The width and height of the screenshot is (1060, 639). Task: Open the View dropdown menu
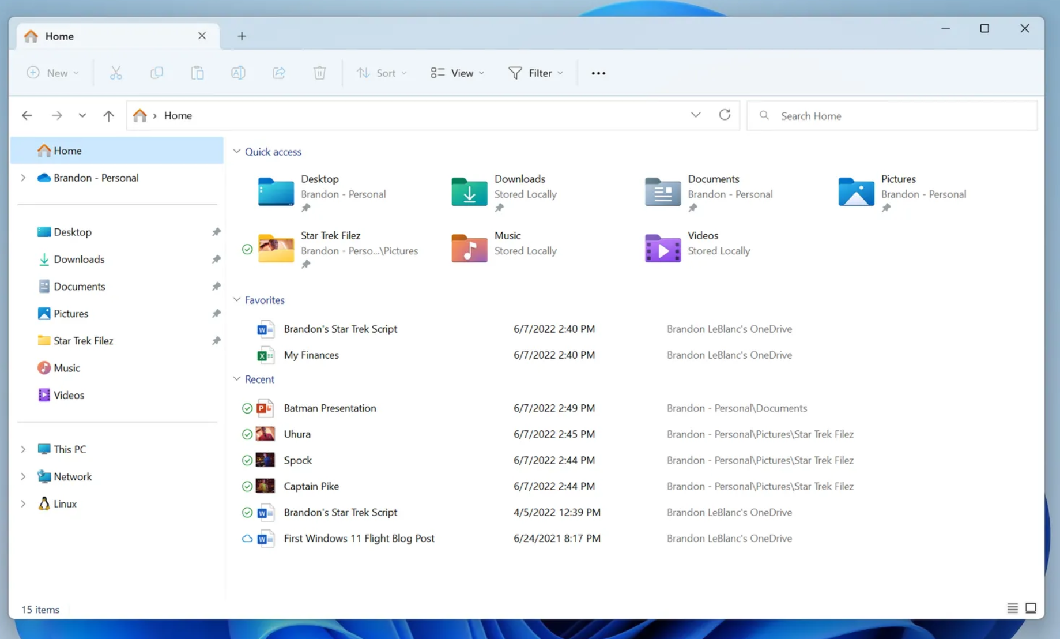[x=458, y=73]
